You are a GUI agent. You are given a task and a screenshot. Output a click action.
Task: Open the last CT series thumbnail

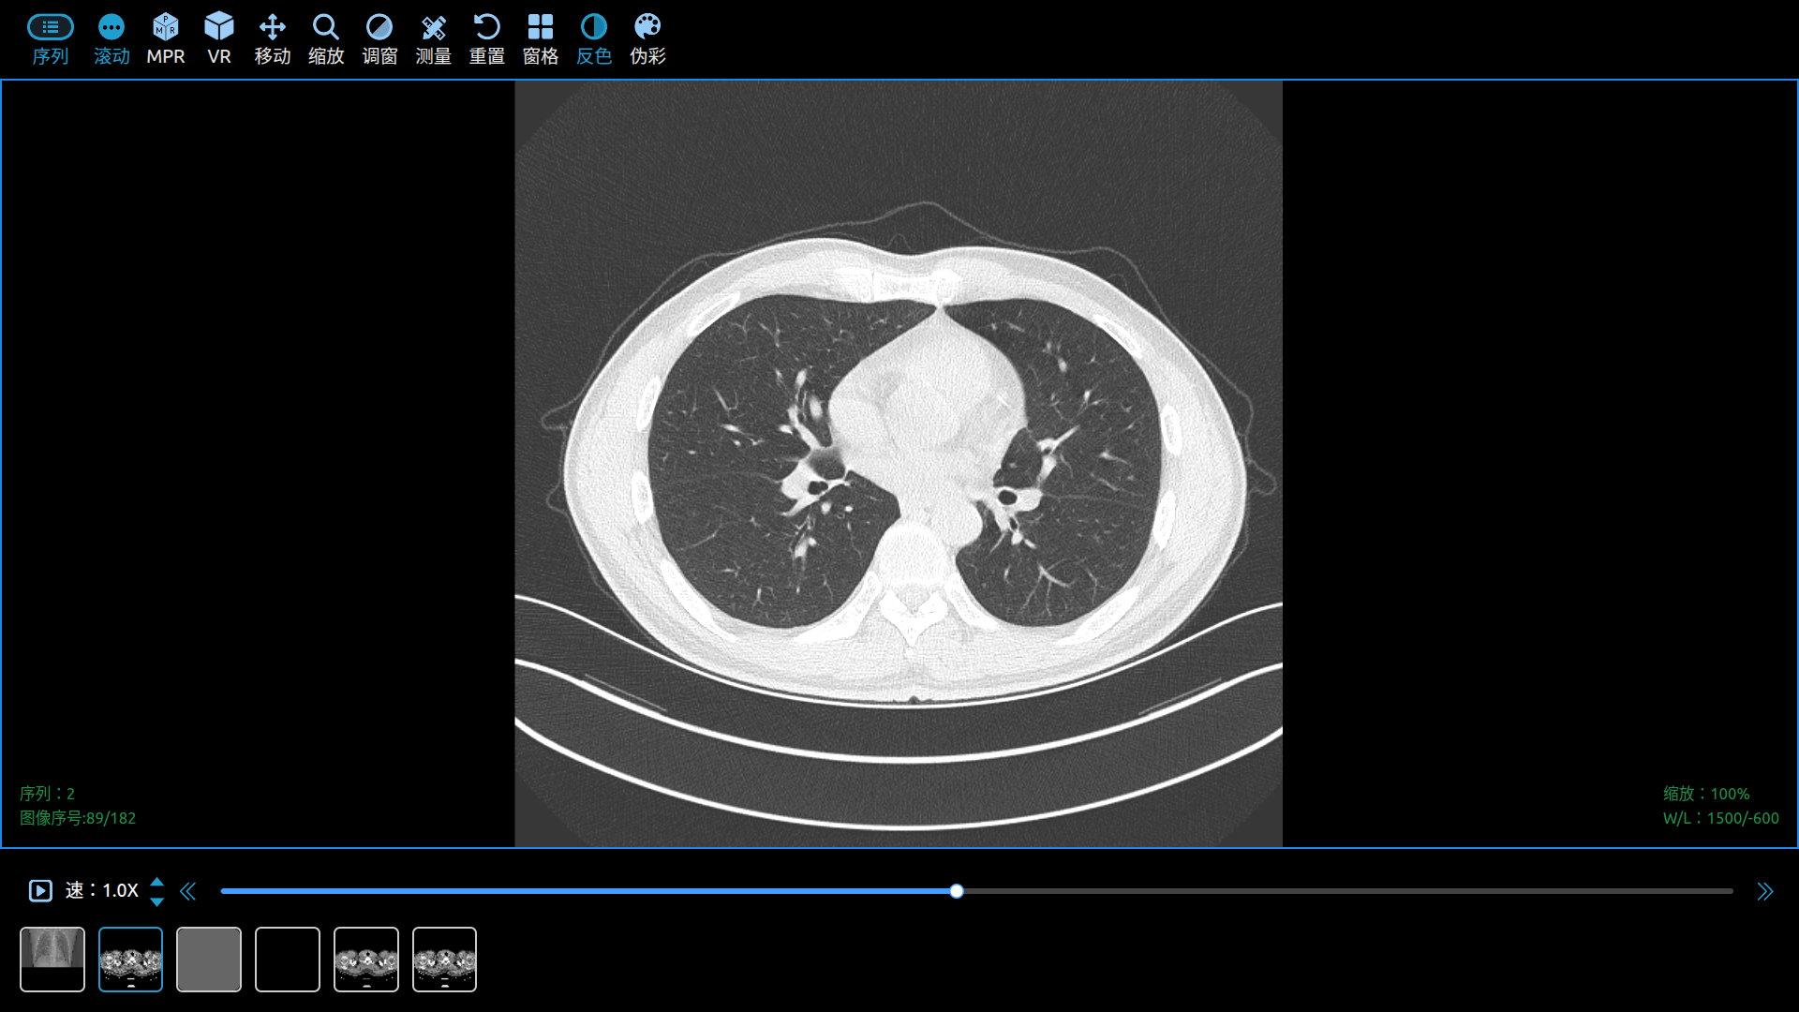[x=445, y=959]
